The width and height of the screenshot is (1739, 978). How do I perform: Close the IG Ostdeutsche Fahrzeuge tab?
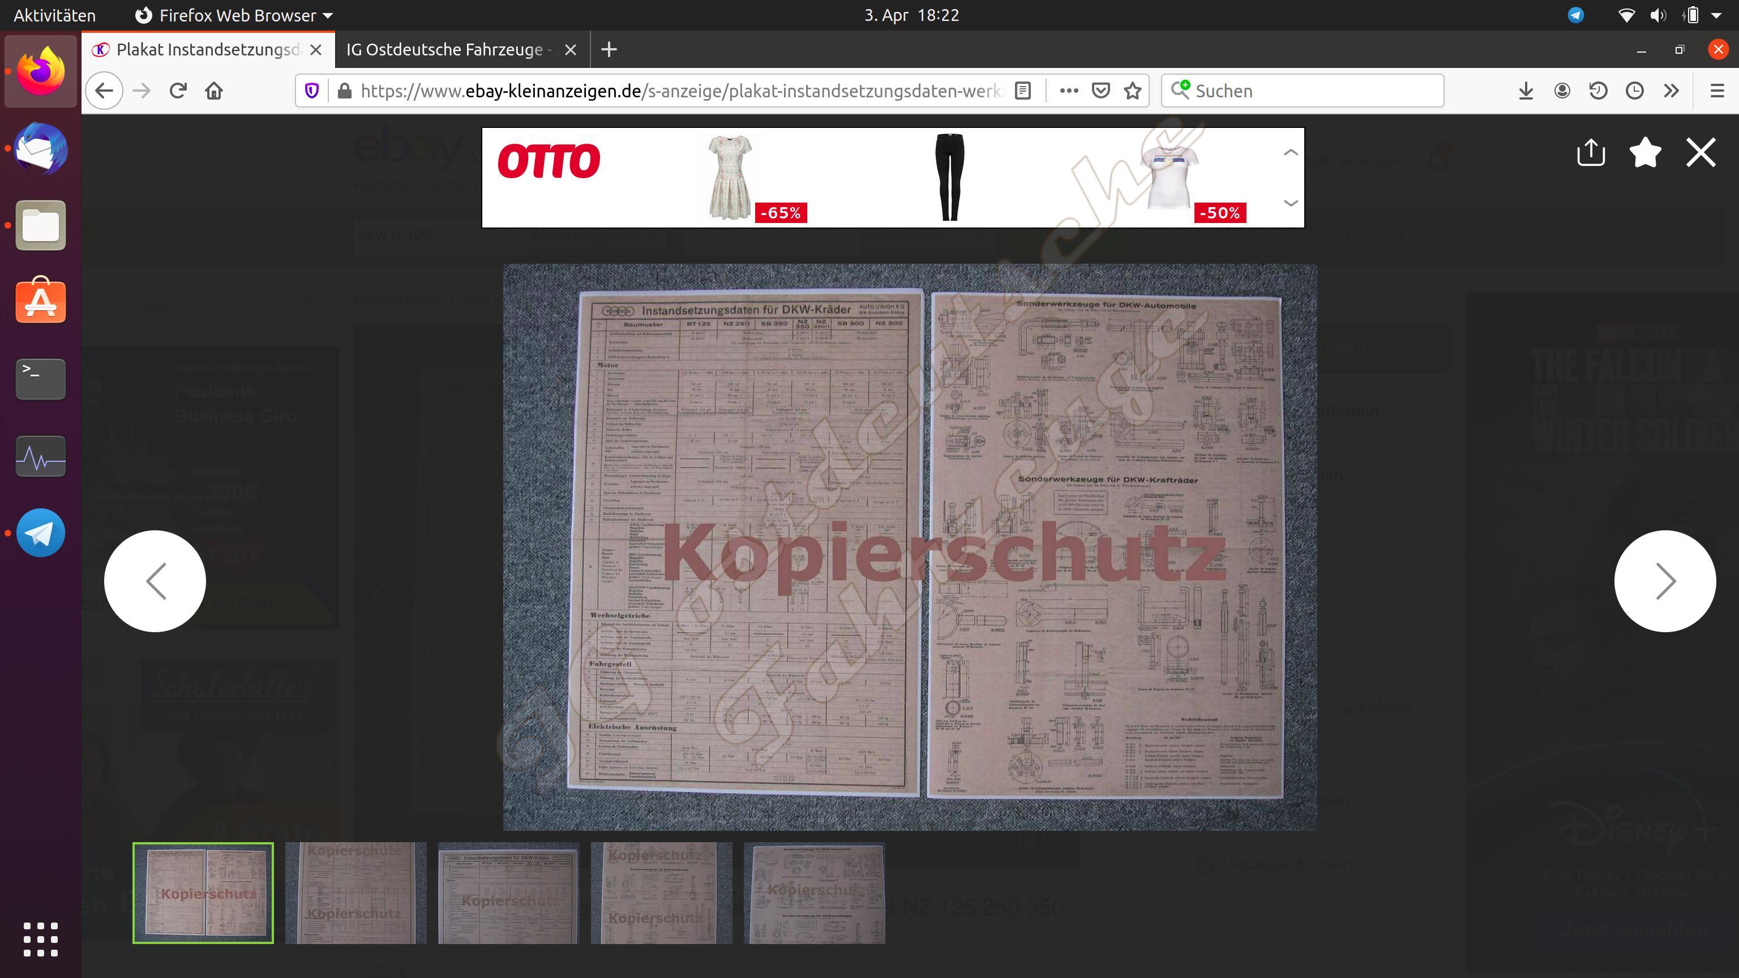click(x=571, y=49)
